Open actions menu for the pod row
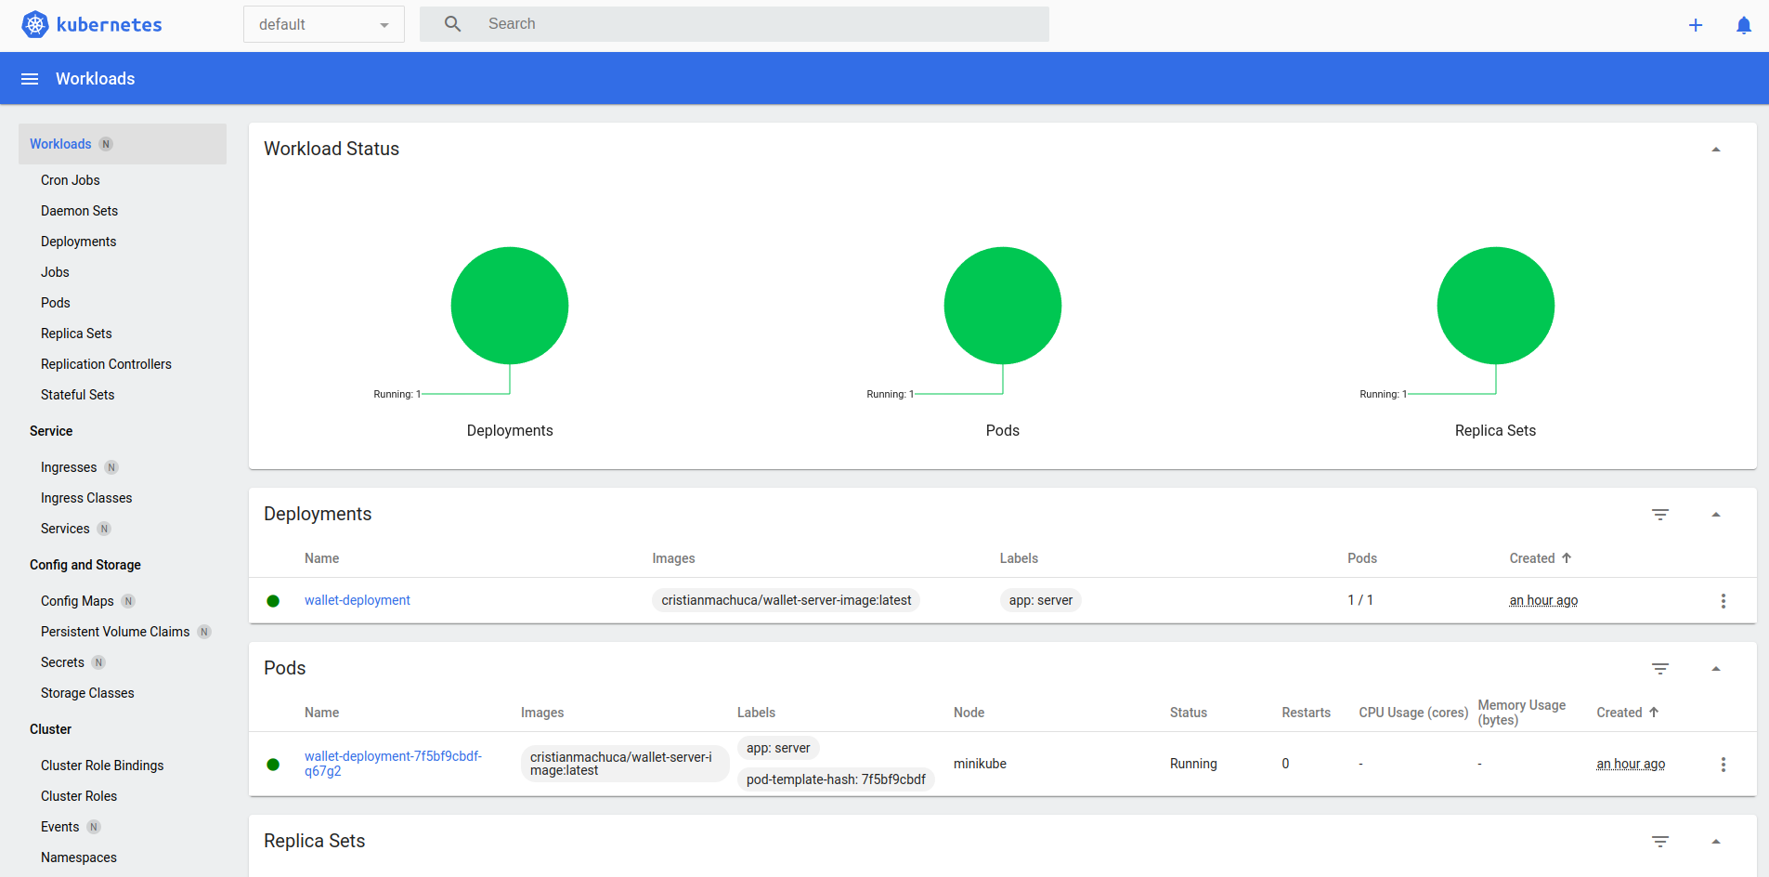1769x877 pixels. click(x=1723, y=765)
